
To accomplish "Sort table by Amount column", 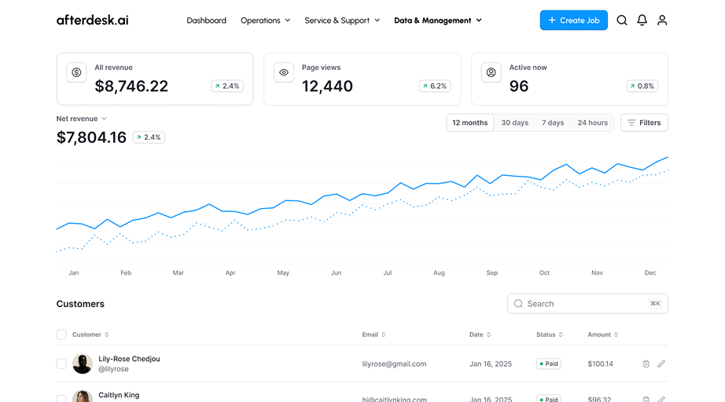I will click(x=603, y=334).
